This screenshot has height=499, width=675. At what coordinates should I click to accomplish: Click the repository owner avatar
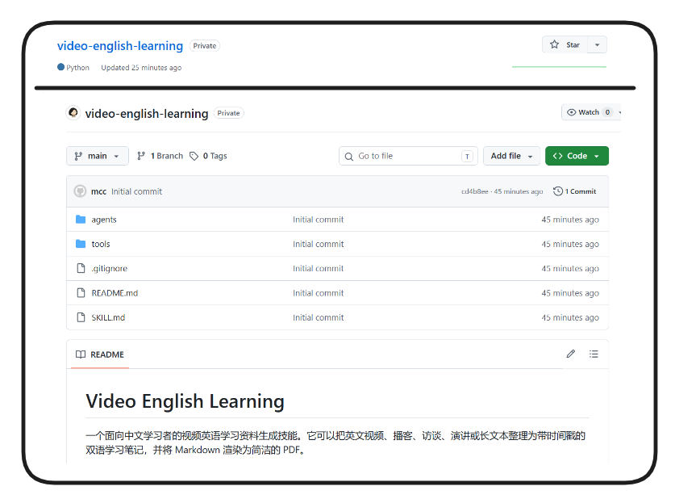pyautogui.click(x=73, y=113)
